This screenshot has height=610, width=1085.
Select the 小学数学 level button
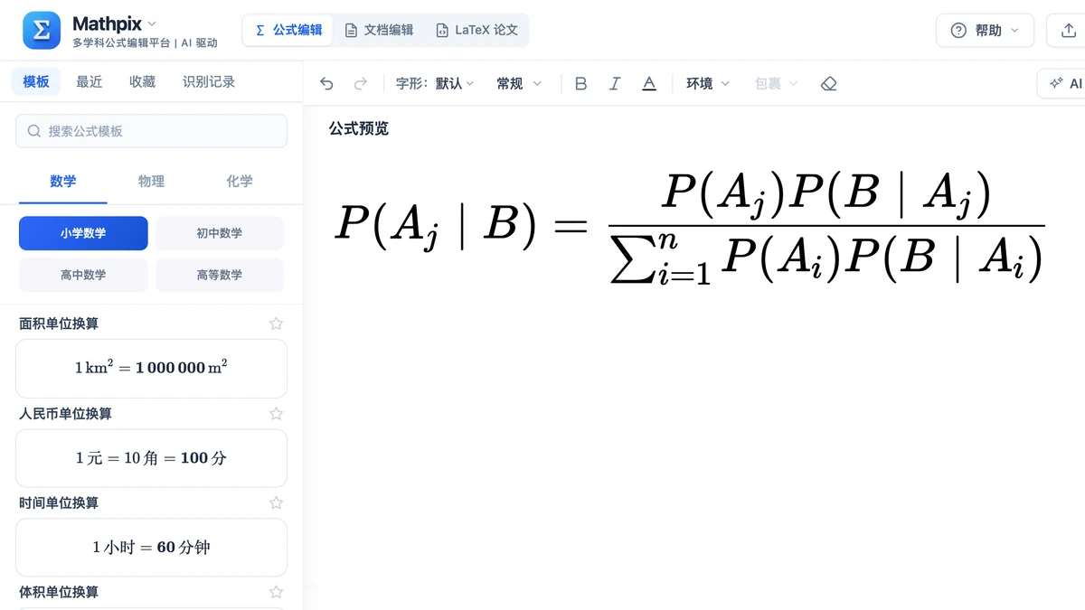(83, 233)
